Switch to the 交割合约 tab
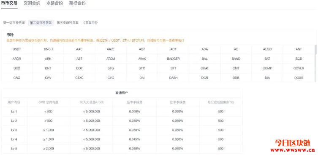318x155 pixels. point(32,3)
